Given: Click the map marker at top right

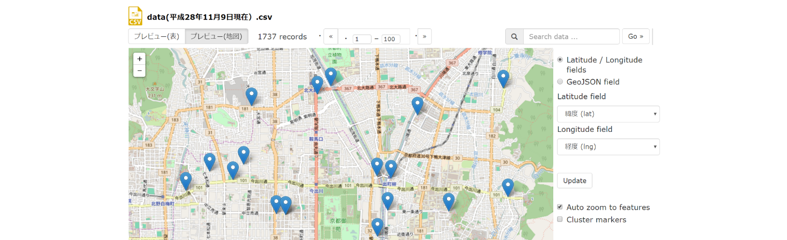Looking at the screenshot, I should [x=503, y=78].
